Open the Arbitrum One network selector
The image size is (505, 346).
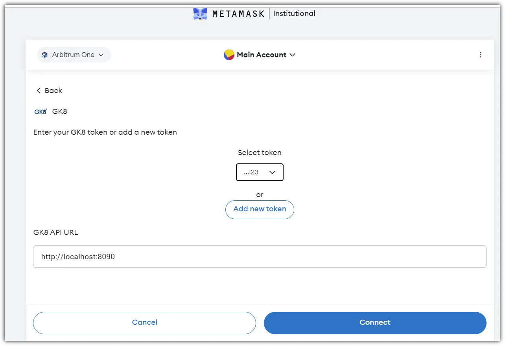pos(74,55)
